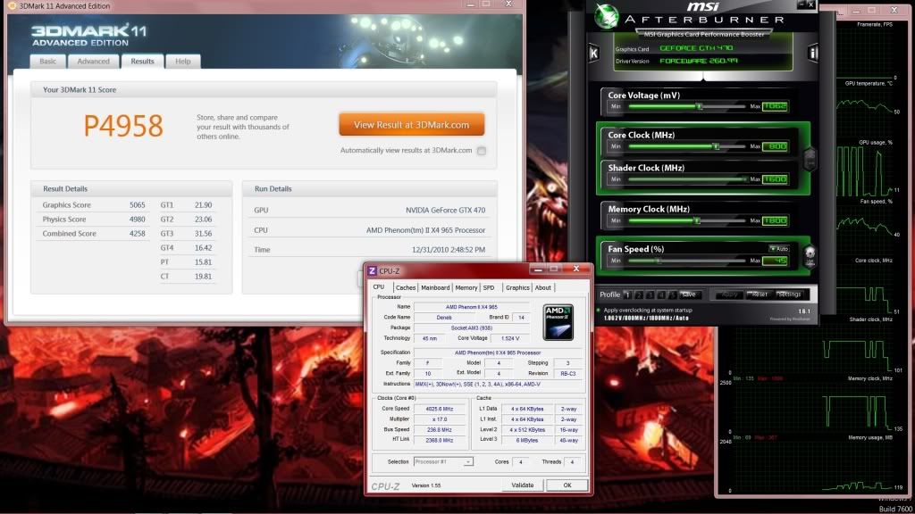915x514 pixels.
Task: Minimize the MSI Afterburner window
Action: tap(800, 4)
